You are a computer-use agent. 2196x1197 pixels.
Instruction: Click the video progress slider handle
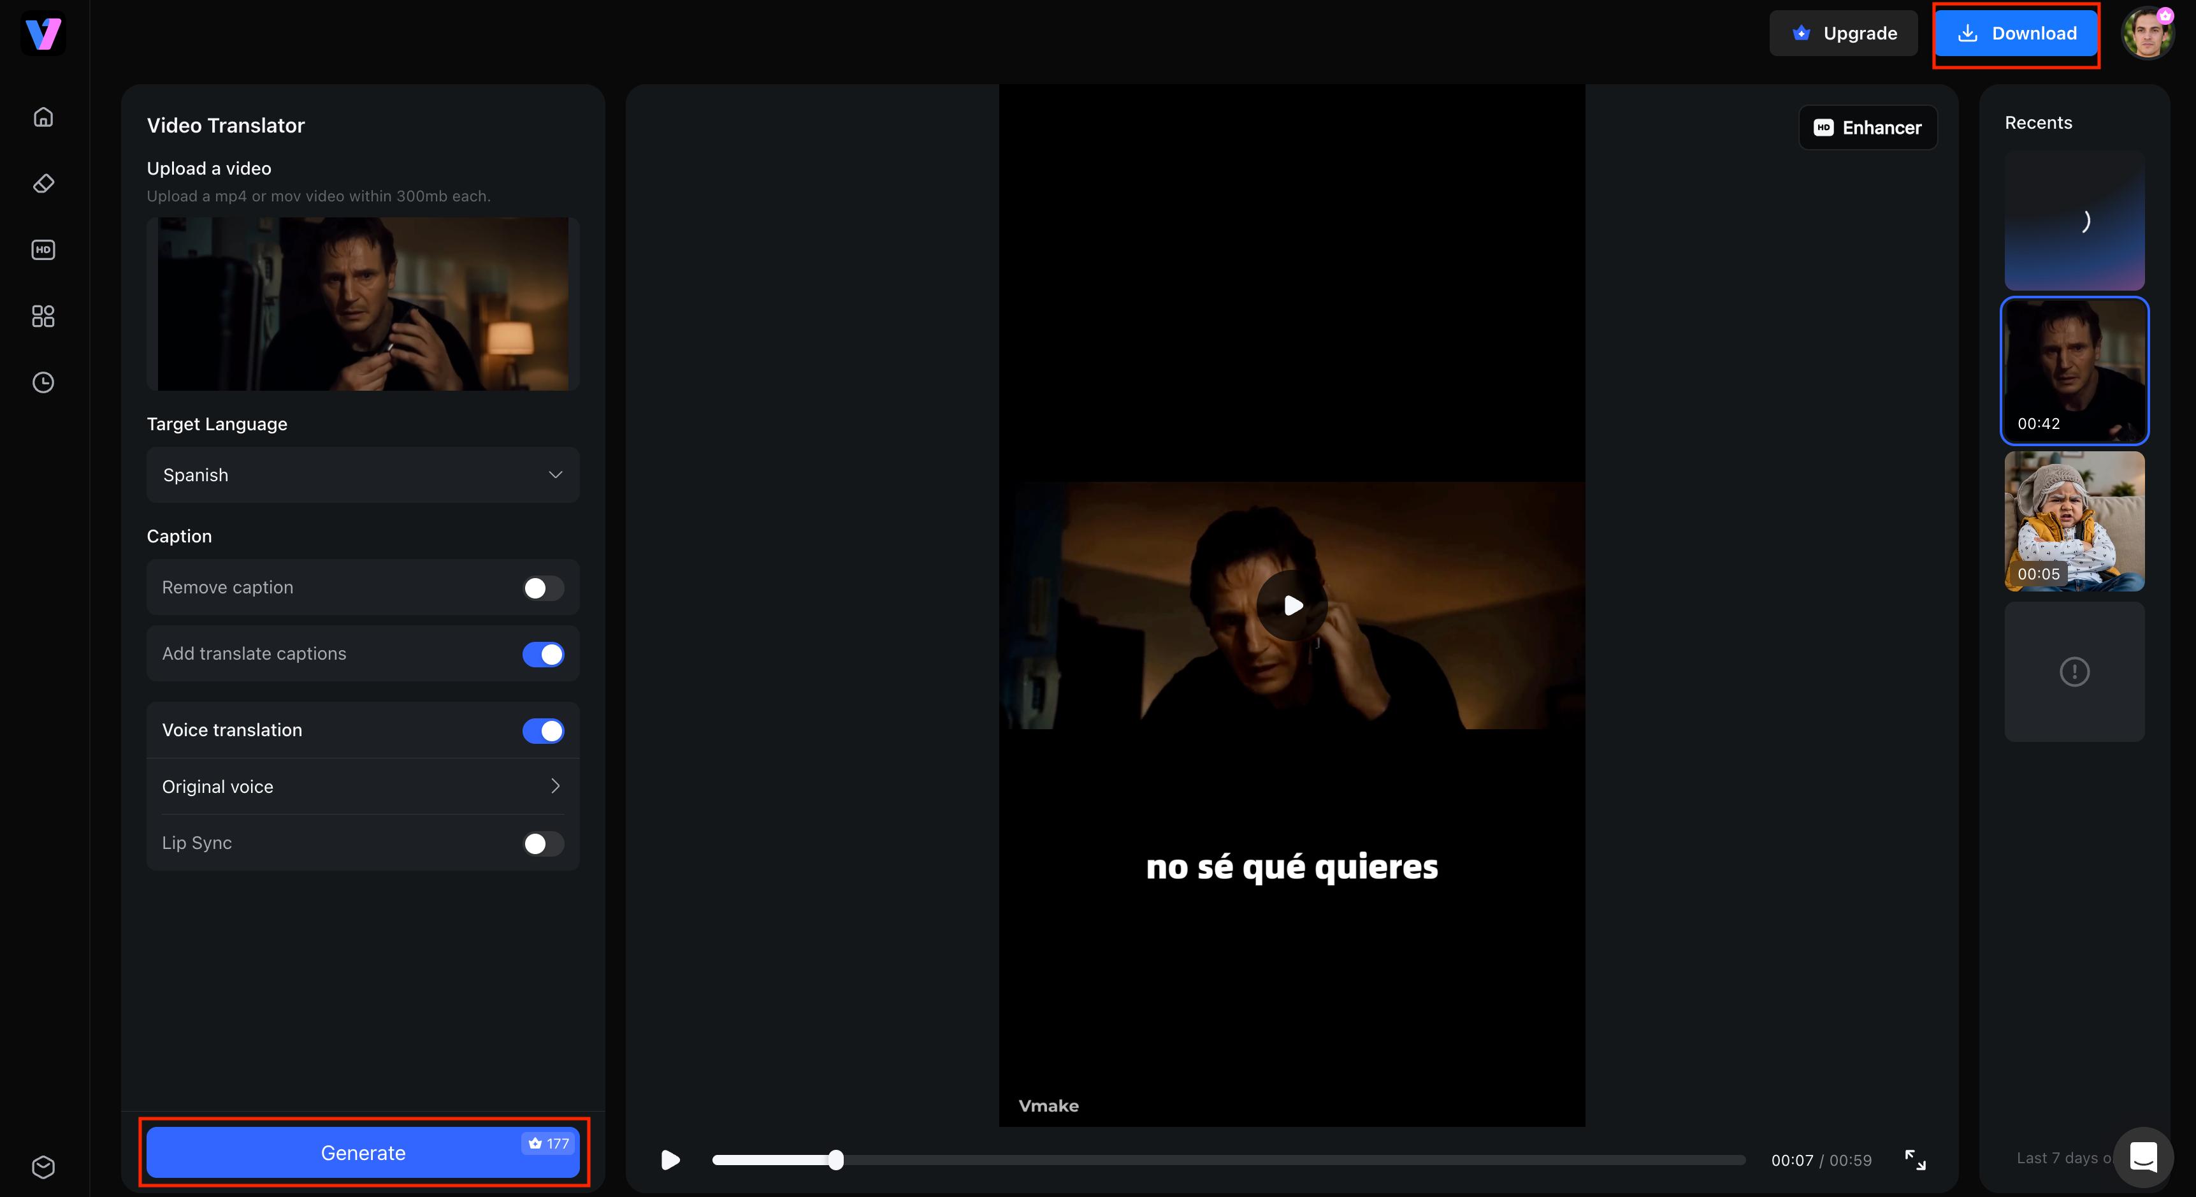(835, 1159)
